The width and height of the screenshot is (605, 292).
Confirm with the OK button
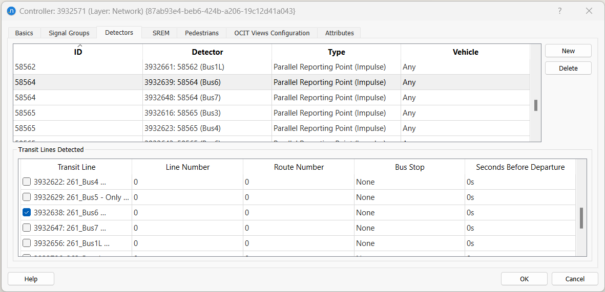coord(524,279)
